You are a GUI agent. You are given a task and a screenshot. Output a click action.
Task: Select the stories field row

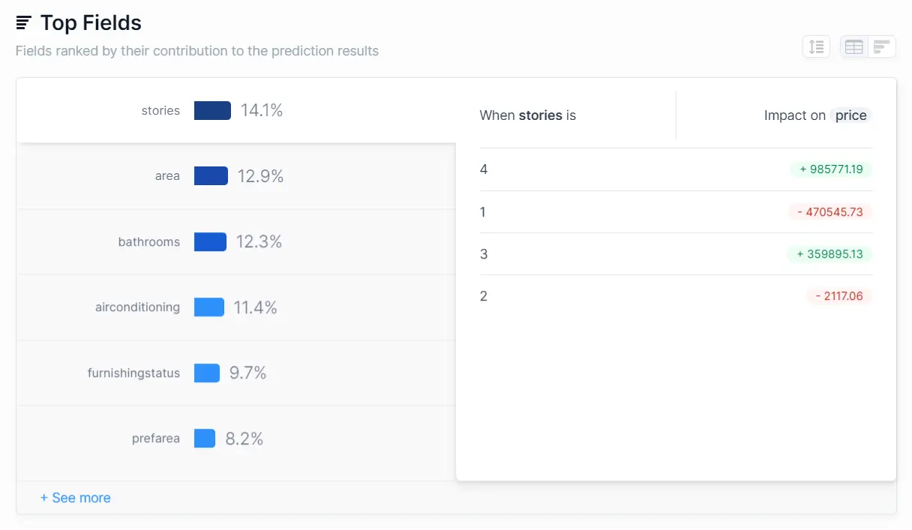225,110
